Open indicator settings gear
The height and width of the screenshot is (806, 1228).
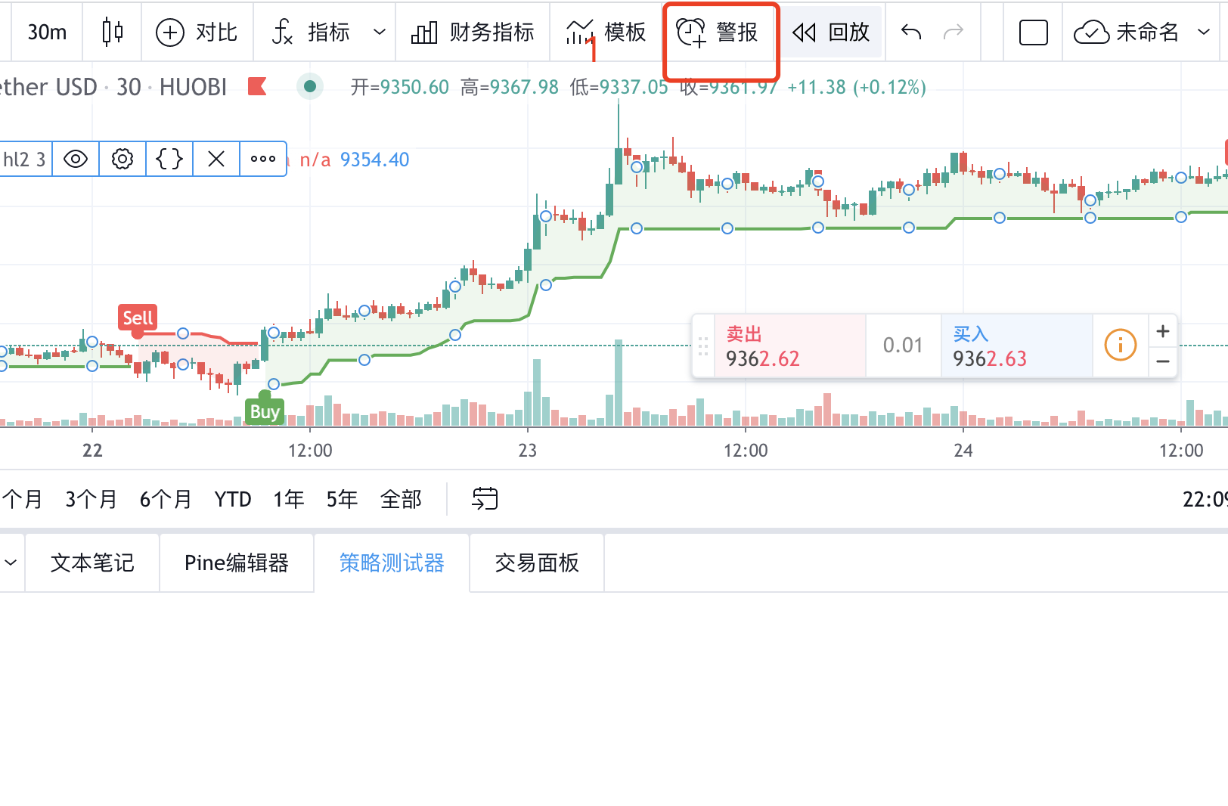122,159
